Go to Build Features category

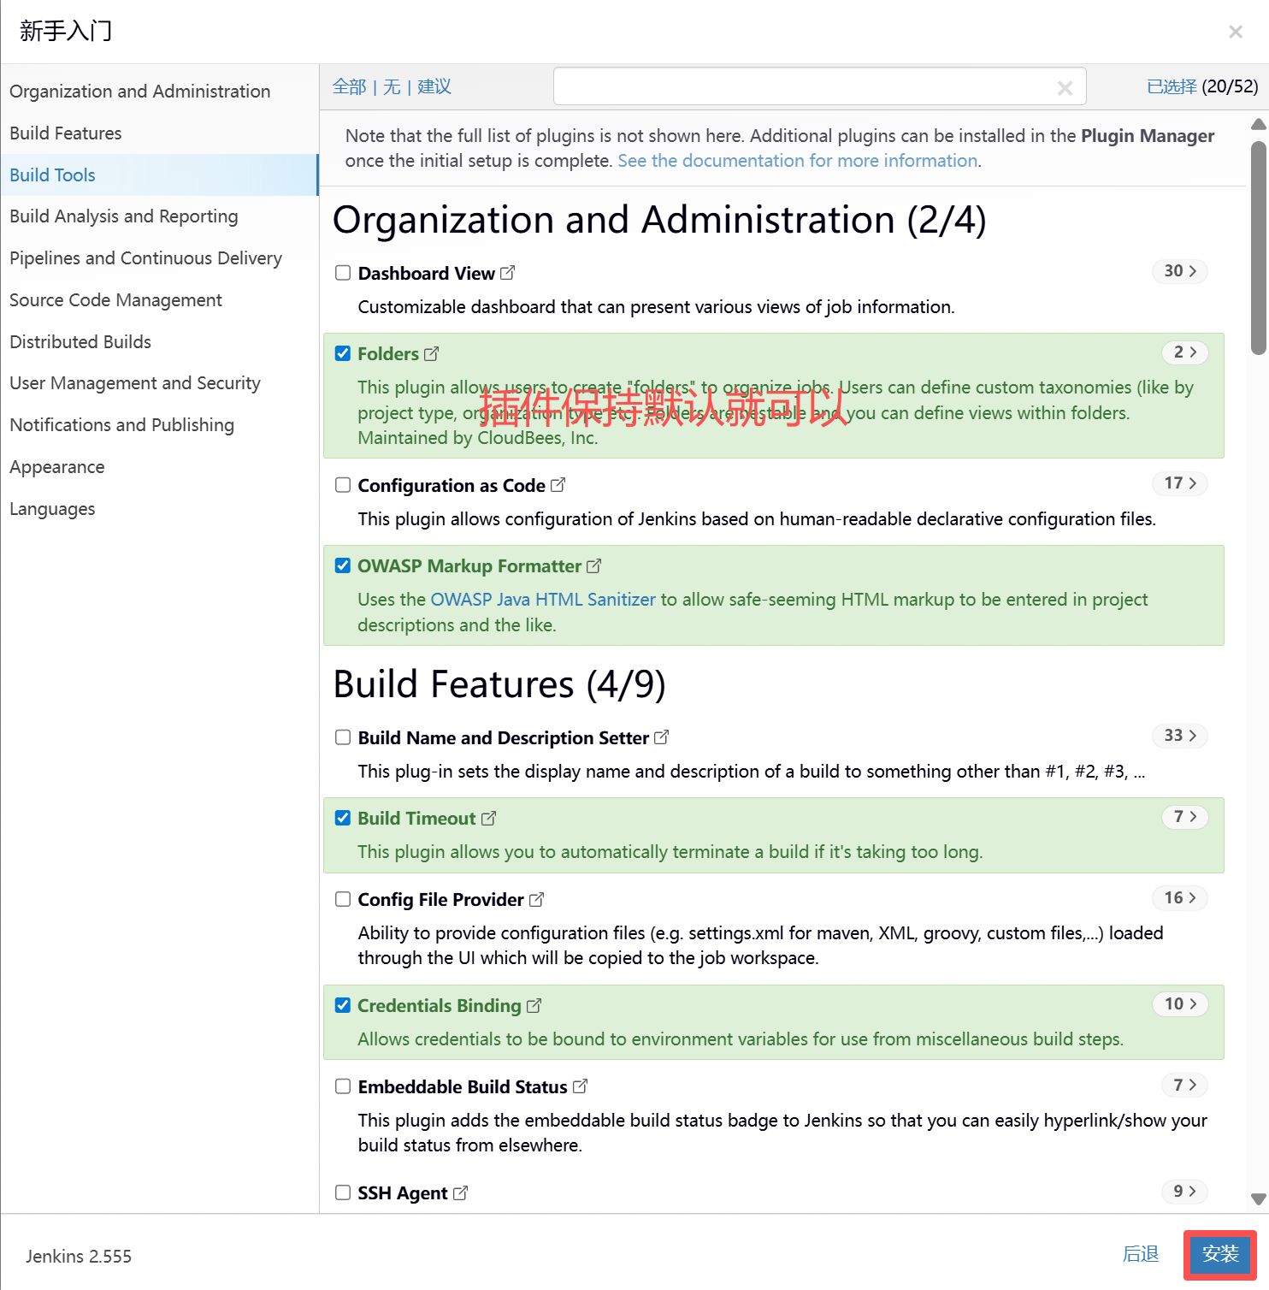tap(159, 133)
